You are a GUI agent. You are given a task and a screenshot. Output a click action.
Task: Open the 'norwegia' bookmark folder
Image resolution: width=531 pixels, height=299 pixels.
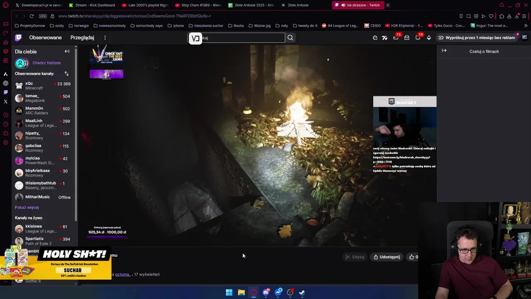pos(78,25)
